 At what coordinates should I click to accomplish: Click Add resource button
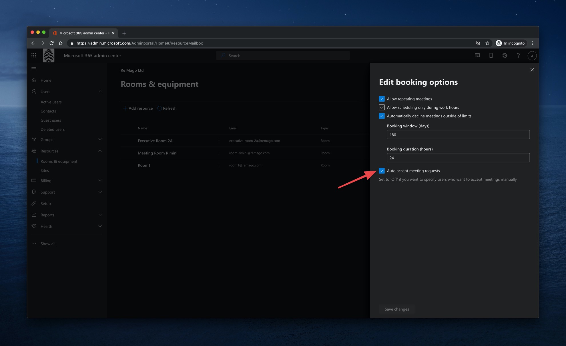[138, 108]
